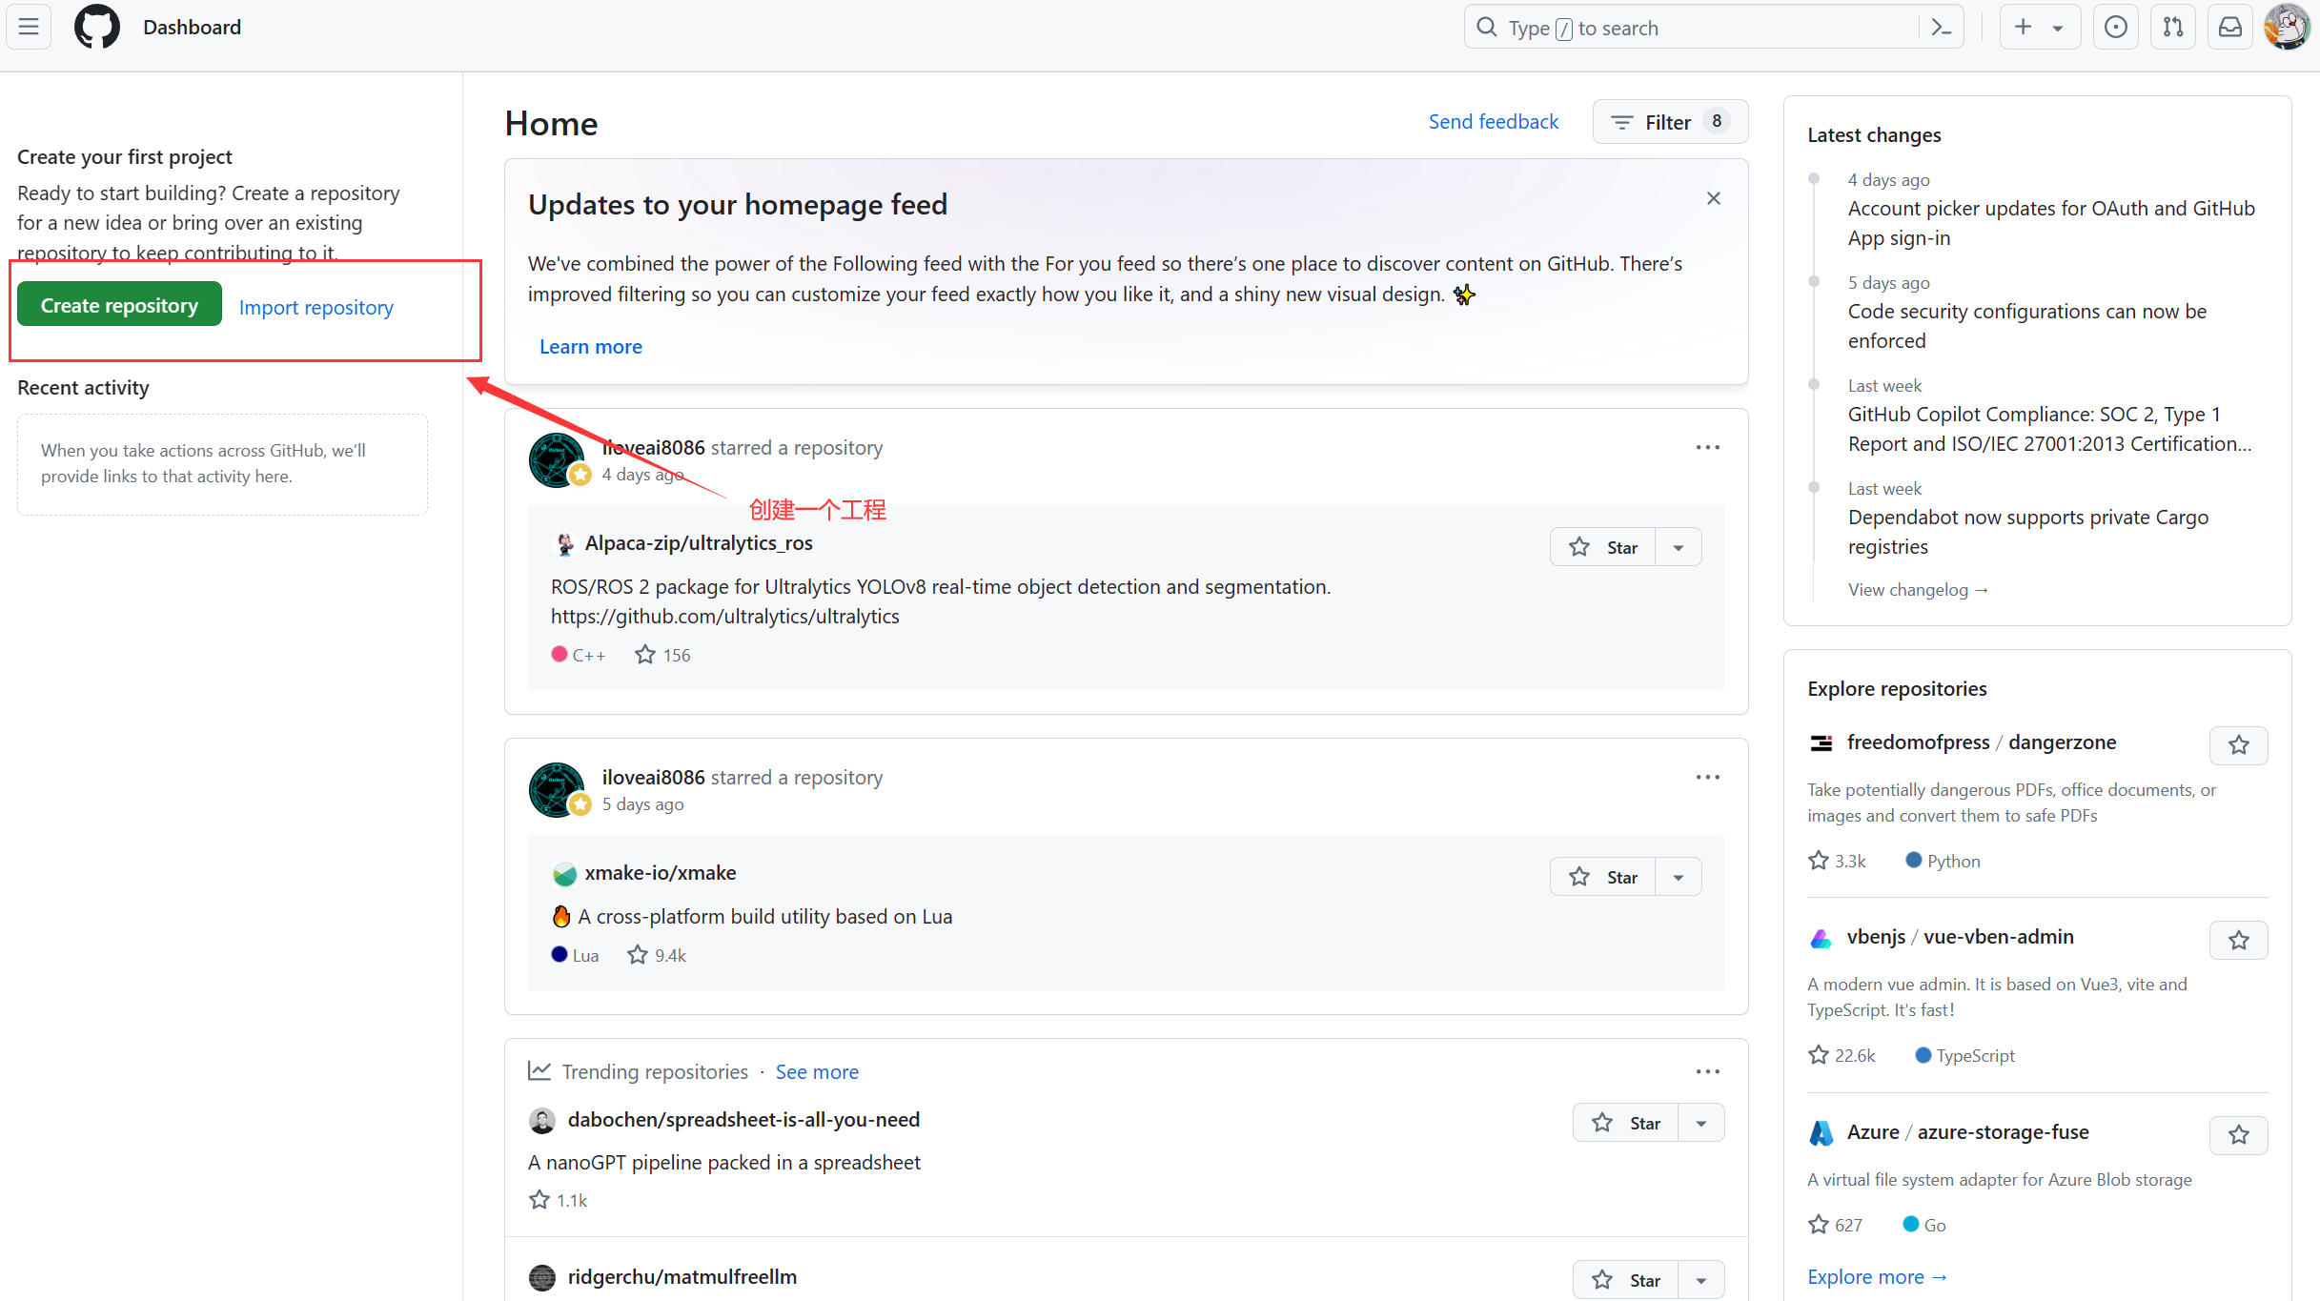Open the View changelog link
This screenshot has width=2320, height=1301.
(x=1917, y=589)
